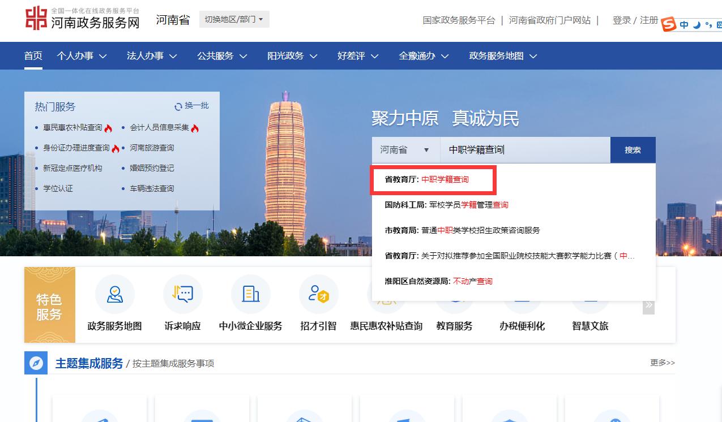Open 切换地区/部门 dropdown
This screenshot has height=422, width=722.
click(x=234, y=19)
